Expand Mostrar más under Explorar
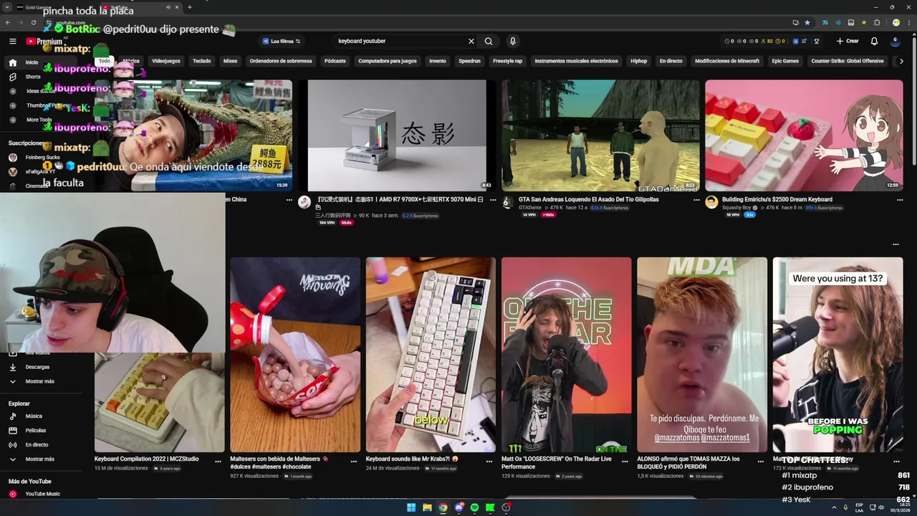Screen dimensions: 917x516 [39, 459]
